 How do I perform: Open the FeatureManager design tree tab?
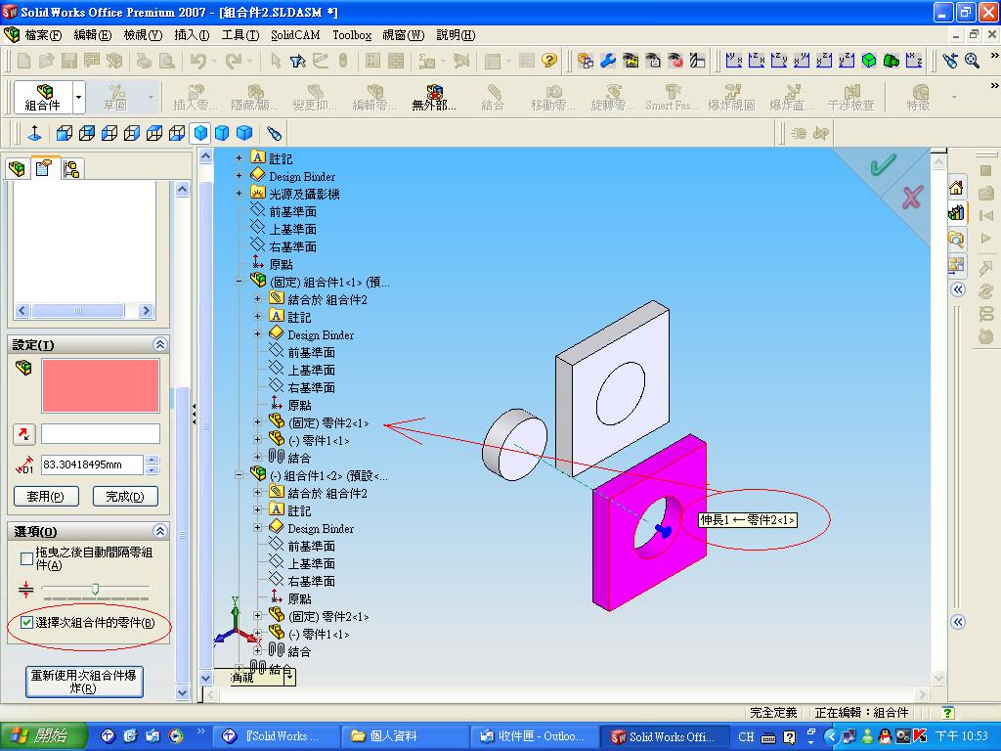click(x=18, y=168)
